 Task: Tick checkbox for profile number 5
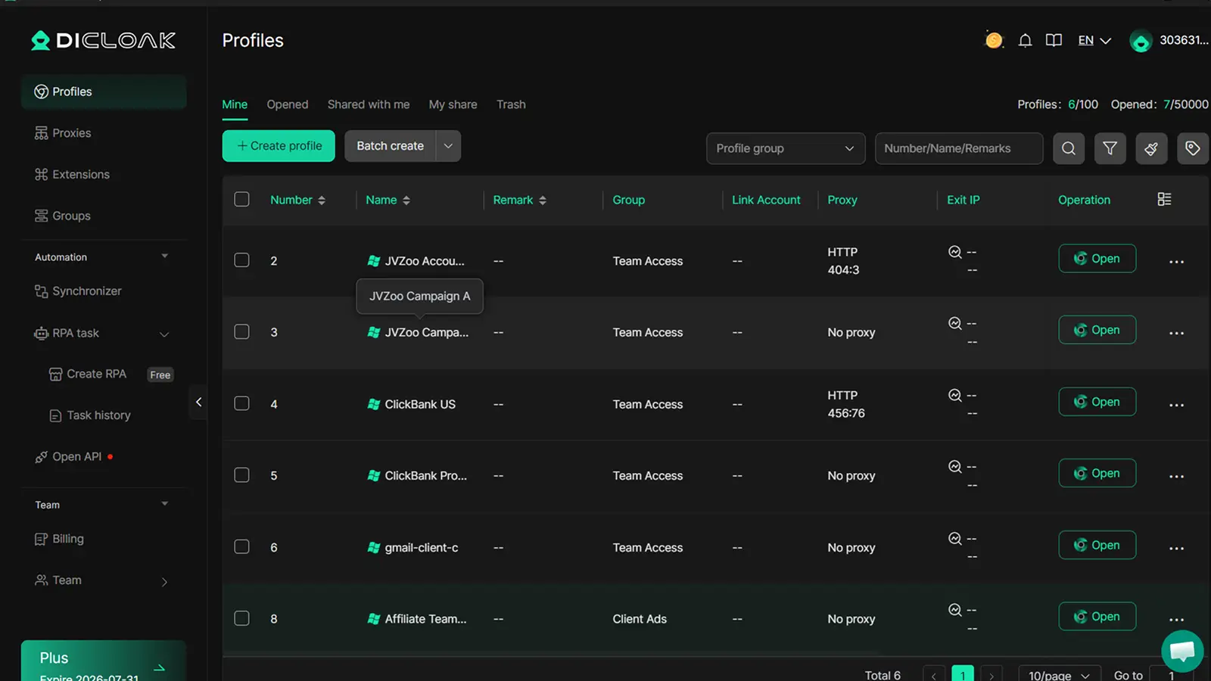[x=242, y=474]
